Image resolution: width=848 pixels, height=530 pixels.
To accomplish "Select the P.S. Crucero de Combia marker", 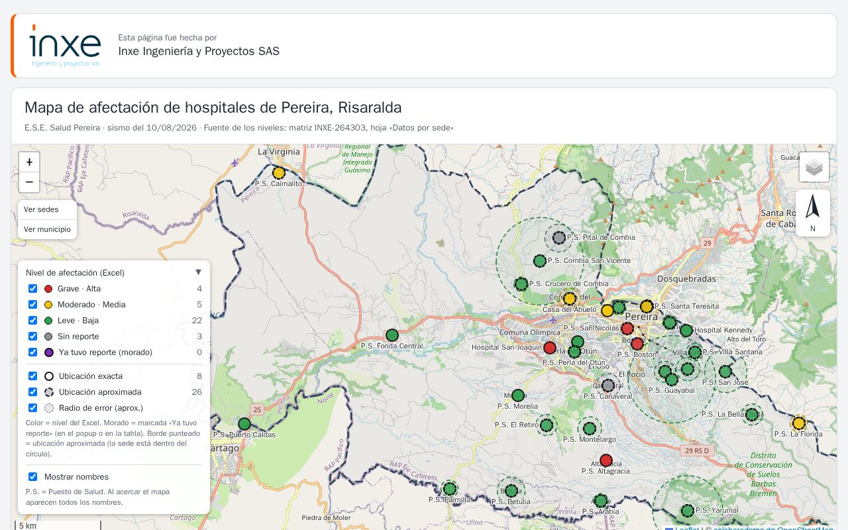I will click(521, 284).
